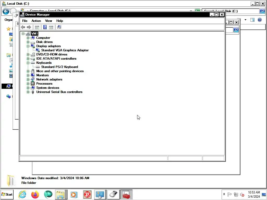The height and width of the screenshot is (200, 267).
Task: Open the File menu in Device Manager
Action: 25,21
